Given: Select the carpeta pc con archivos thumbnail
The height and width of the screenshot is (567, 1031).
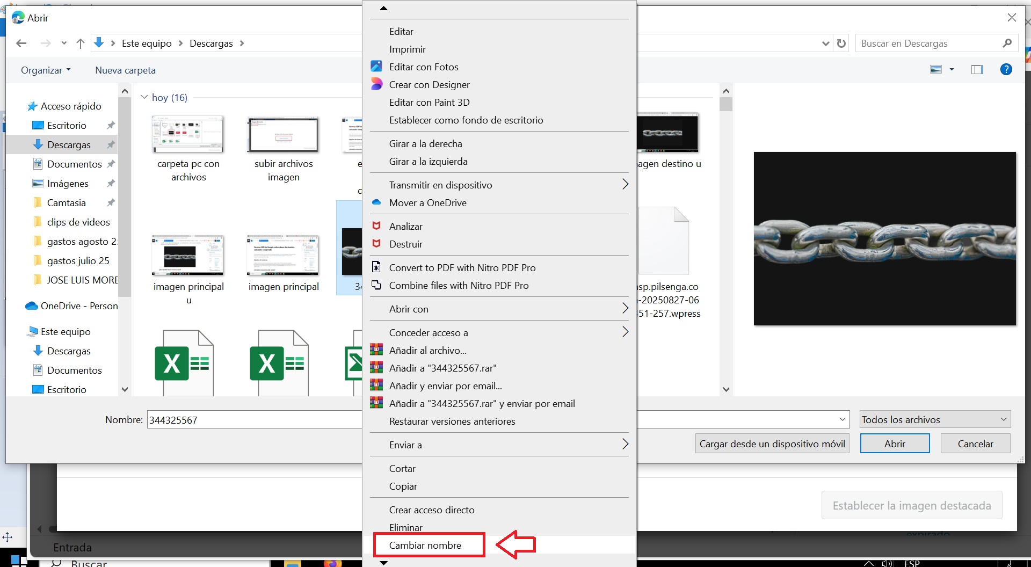Looking at the screenshot, I should [188, 135].
